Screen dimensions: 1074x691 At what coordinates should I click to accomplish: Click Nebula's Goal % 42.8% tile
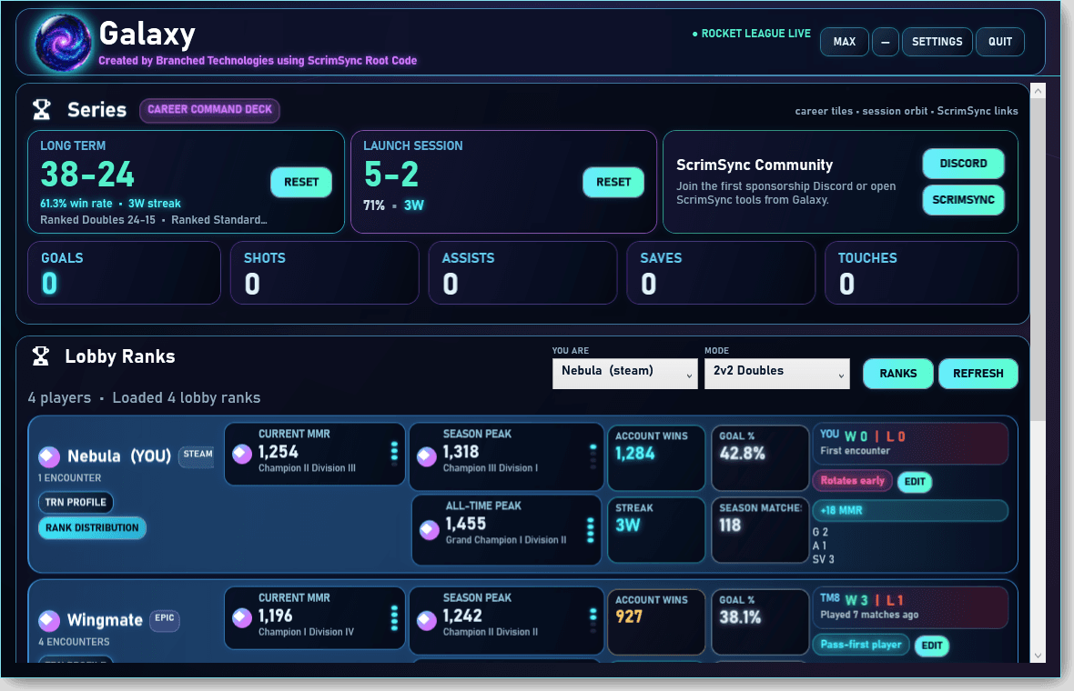[760, 457]
